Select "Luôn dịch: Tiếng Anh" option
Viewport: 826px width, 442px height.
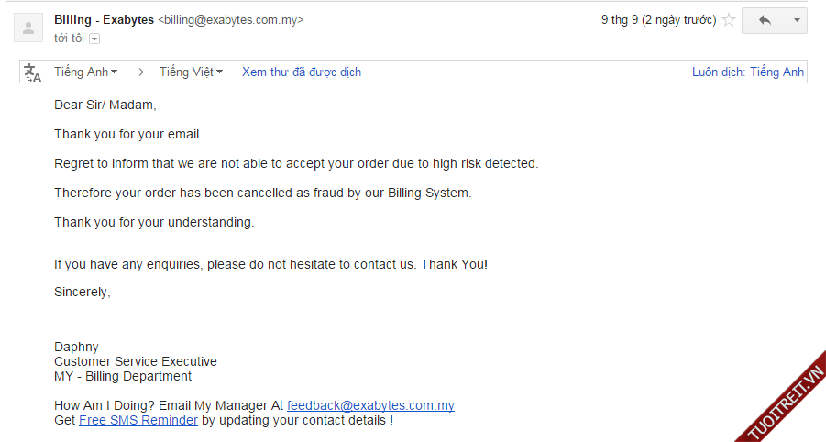pos(747,72)
